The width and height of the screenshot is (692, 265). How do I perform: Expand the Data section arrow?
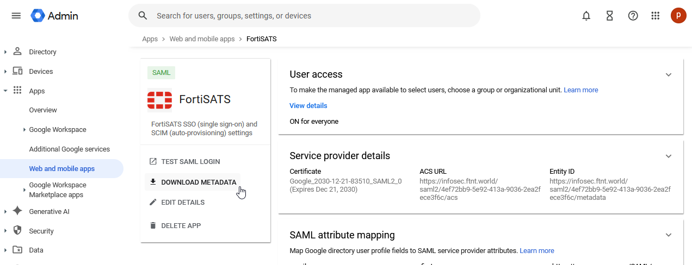coord(5,250)
